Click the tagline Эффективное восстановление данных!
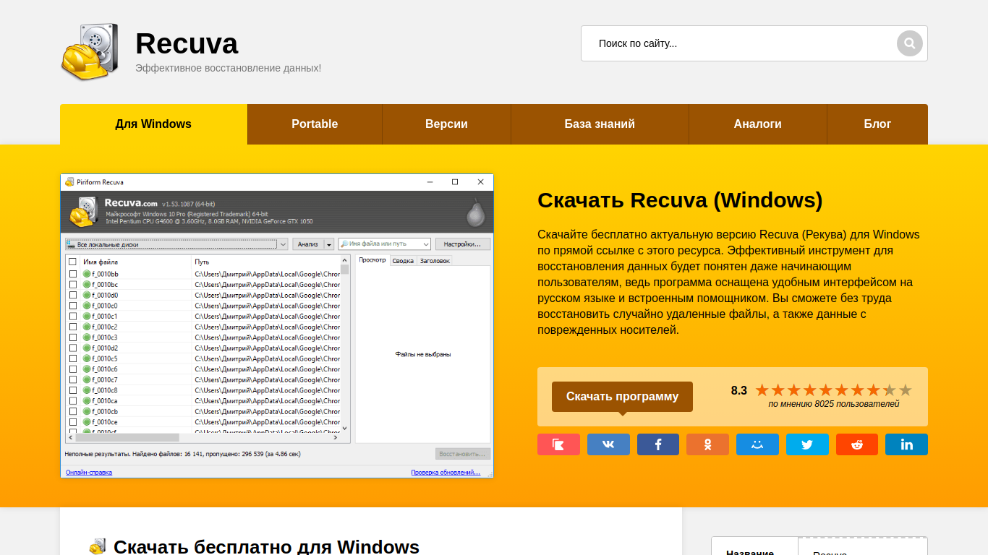The width and height of the screenshot is (988, 555). point(229,68)
